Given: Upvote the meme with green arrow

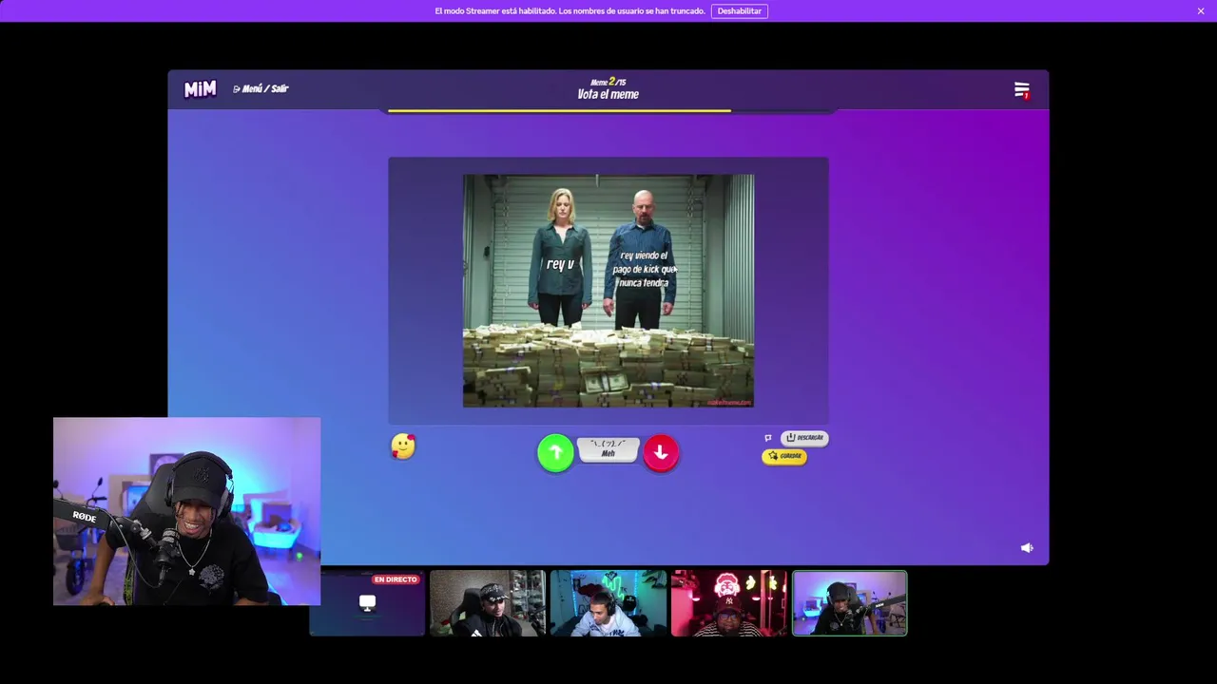Looking at the screenshot, I should pos(556,453).
